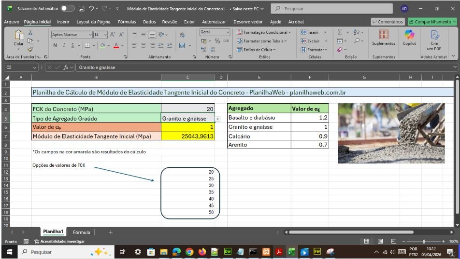Click the Compartilhamento button
The width and height of the screenshot is (460, 259).
(431, 22)
